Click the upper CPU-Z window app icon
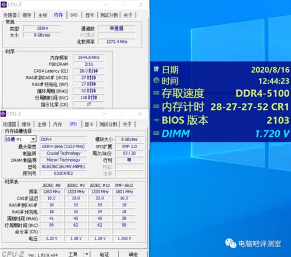Image resolution: width=291 pixels, height=257 pixels. [3, 5]
